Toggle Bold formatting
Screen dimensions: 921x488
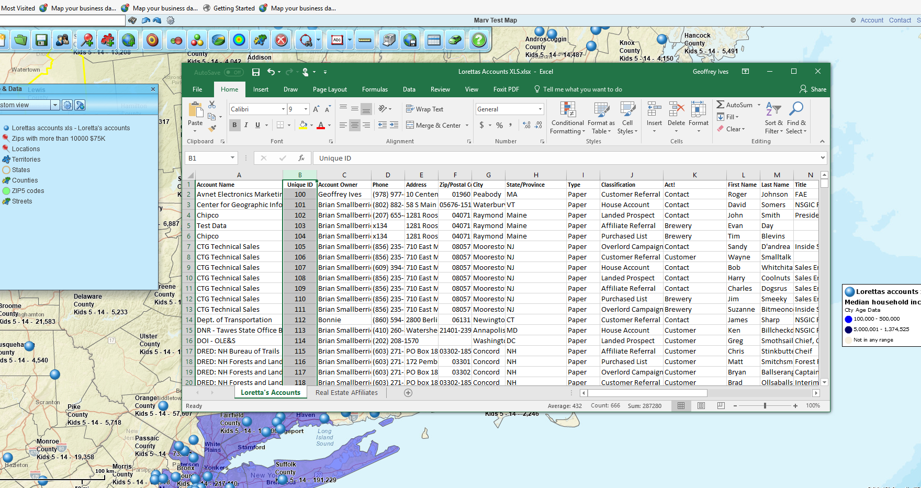234,125
